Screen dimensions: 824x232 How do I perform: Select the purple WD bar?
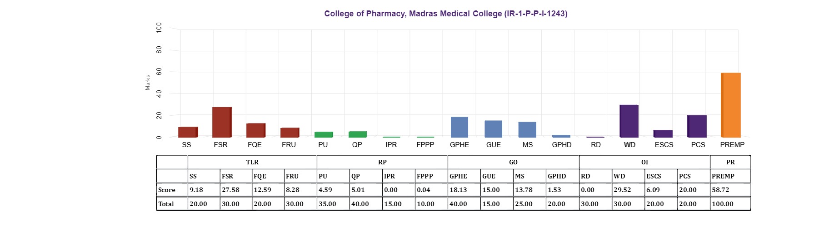629,121
